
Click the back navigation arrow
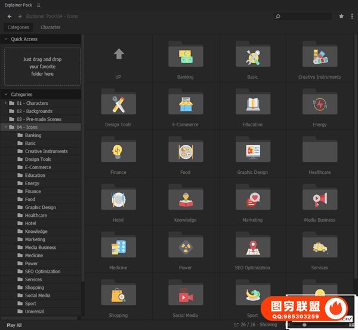click(x=10, y=16)
